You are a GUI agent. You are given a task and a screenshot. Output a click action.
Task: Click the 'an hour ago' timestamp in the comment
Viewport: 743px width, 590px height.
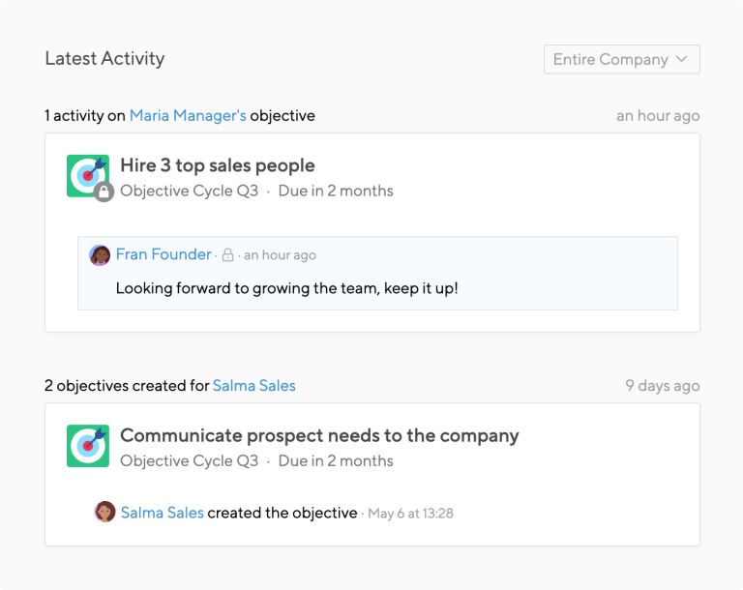(280, 255)
